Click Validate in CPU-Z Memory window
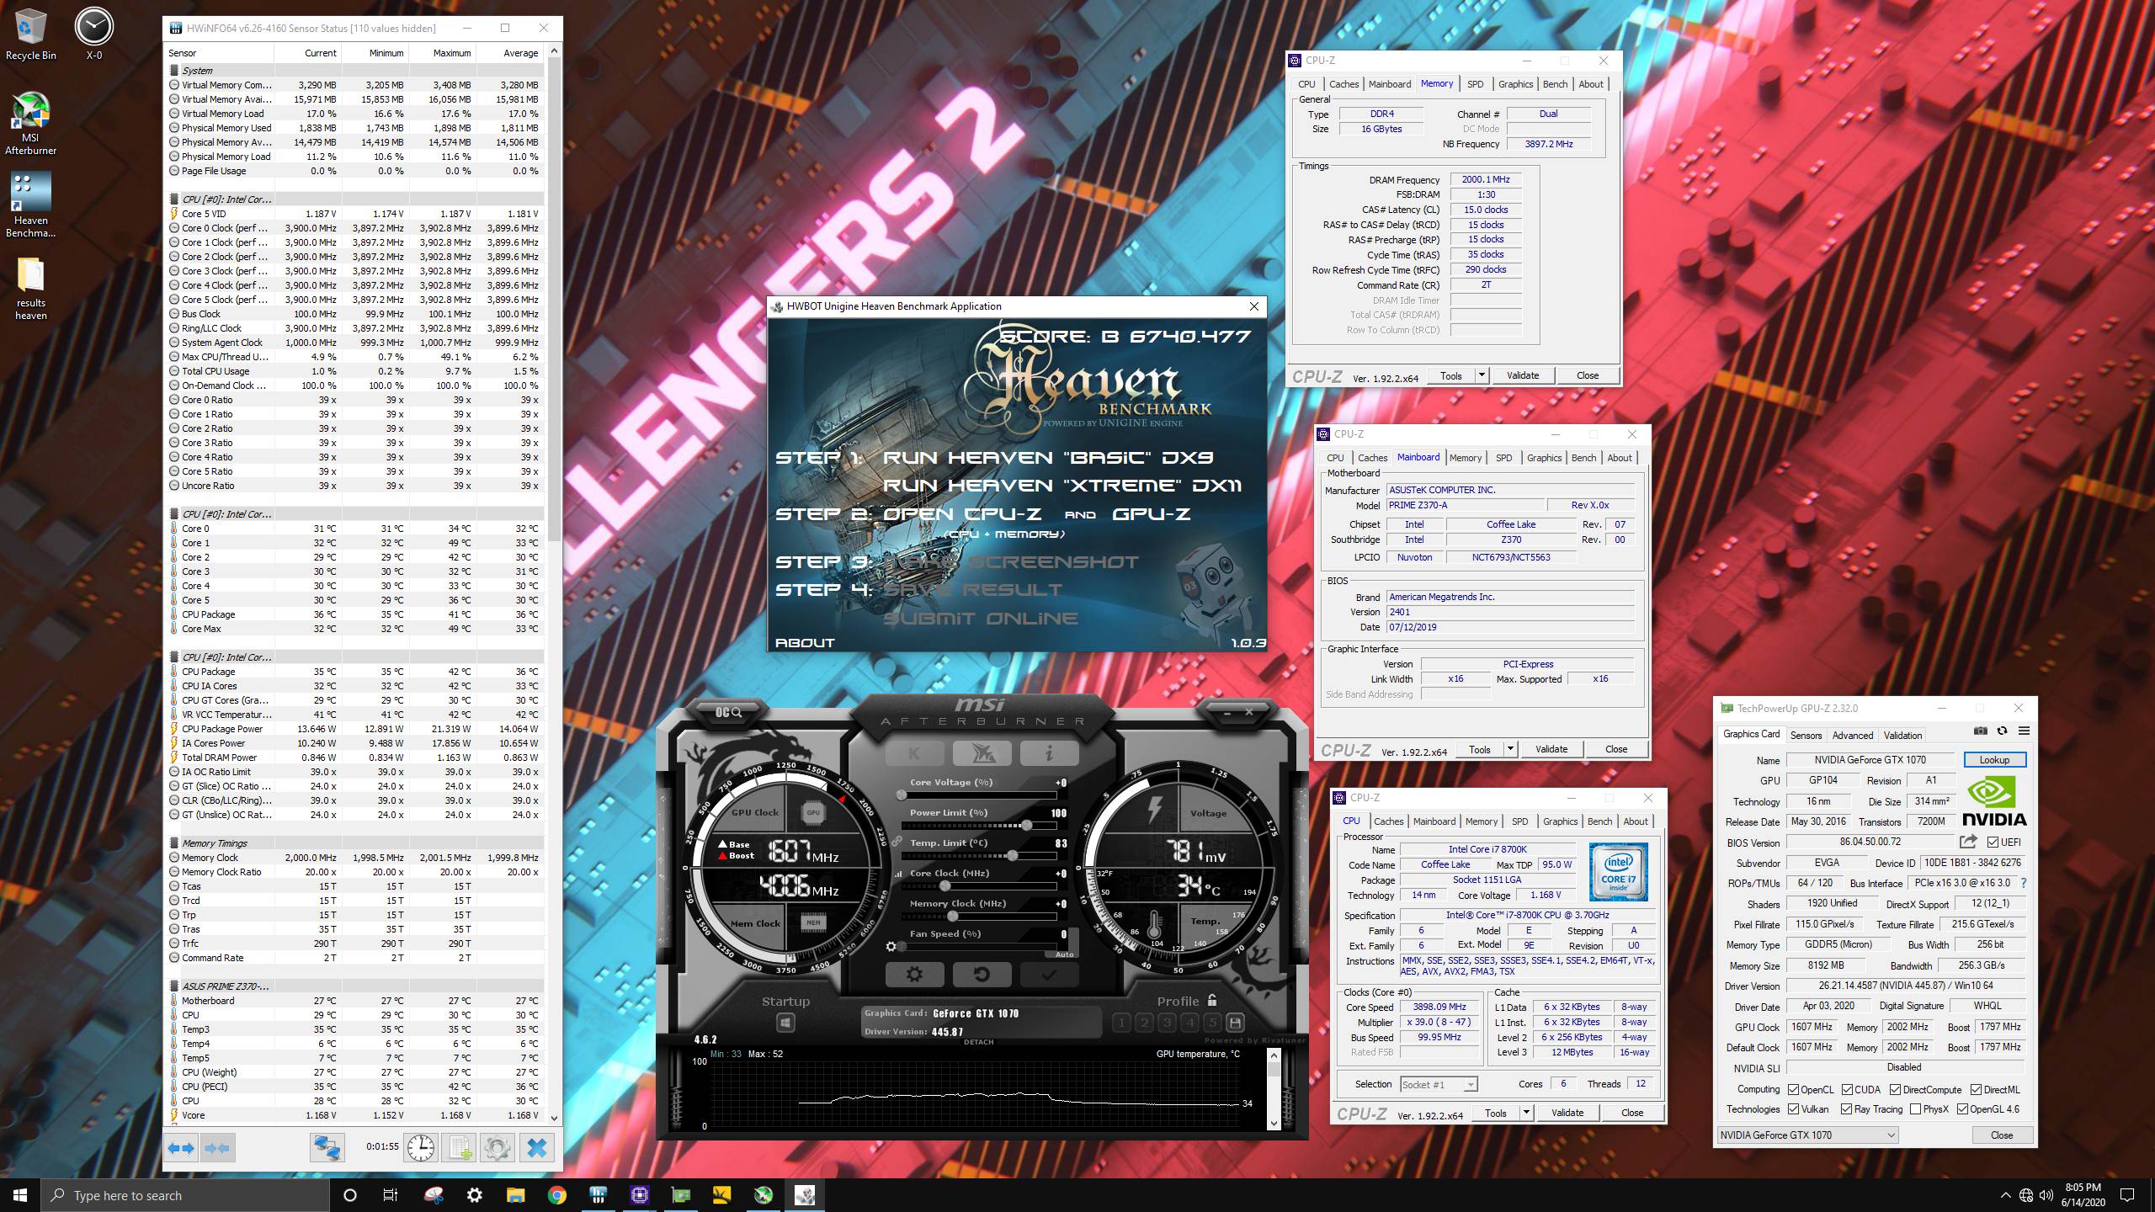This screenshot has height=1212, width=2155. point(1522,375)
